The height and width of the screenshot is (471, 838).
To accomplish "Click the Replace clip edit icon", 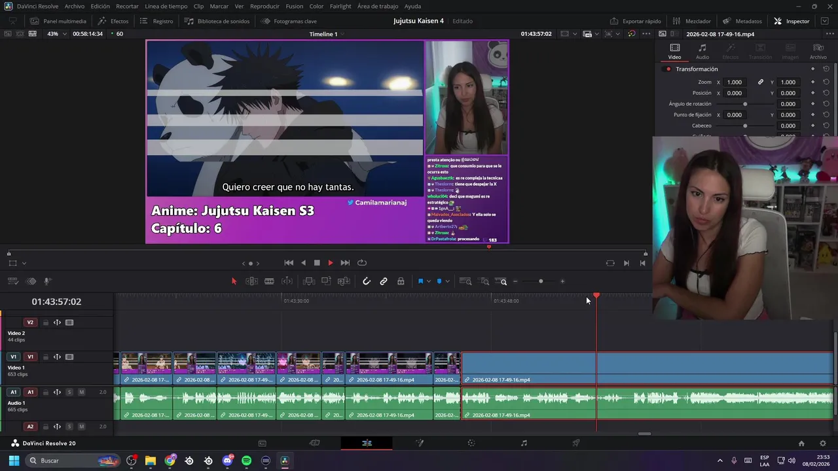I will click(x=344, y=281).
